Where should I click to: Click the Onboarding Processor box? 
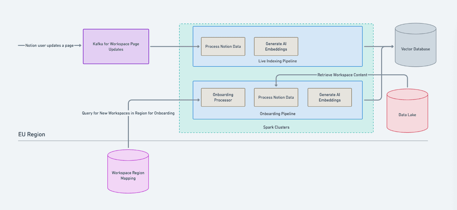pos(223,97)
